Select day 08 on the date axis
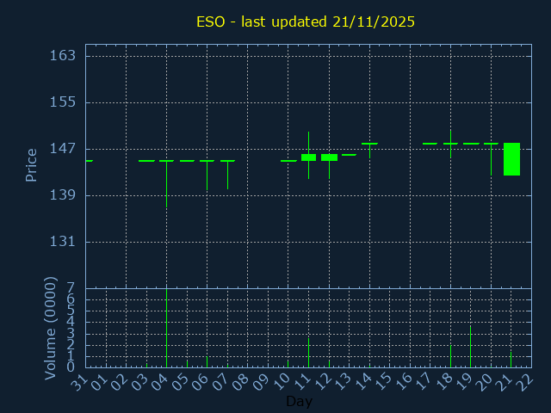 (242, 383)
